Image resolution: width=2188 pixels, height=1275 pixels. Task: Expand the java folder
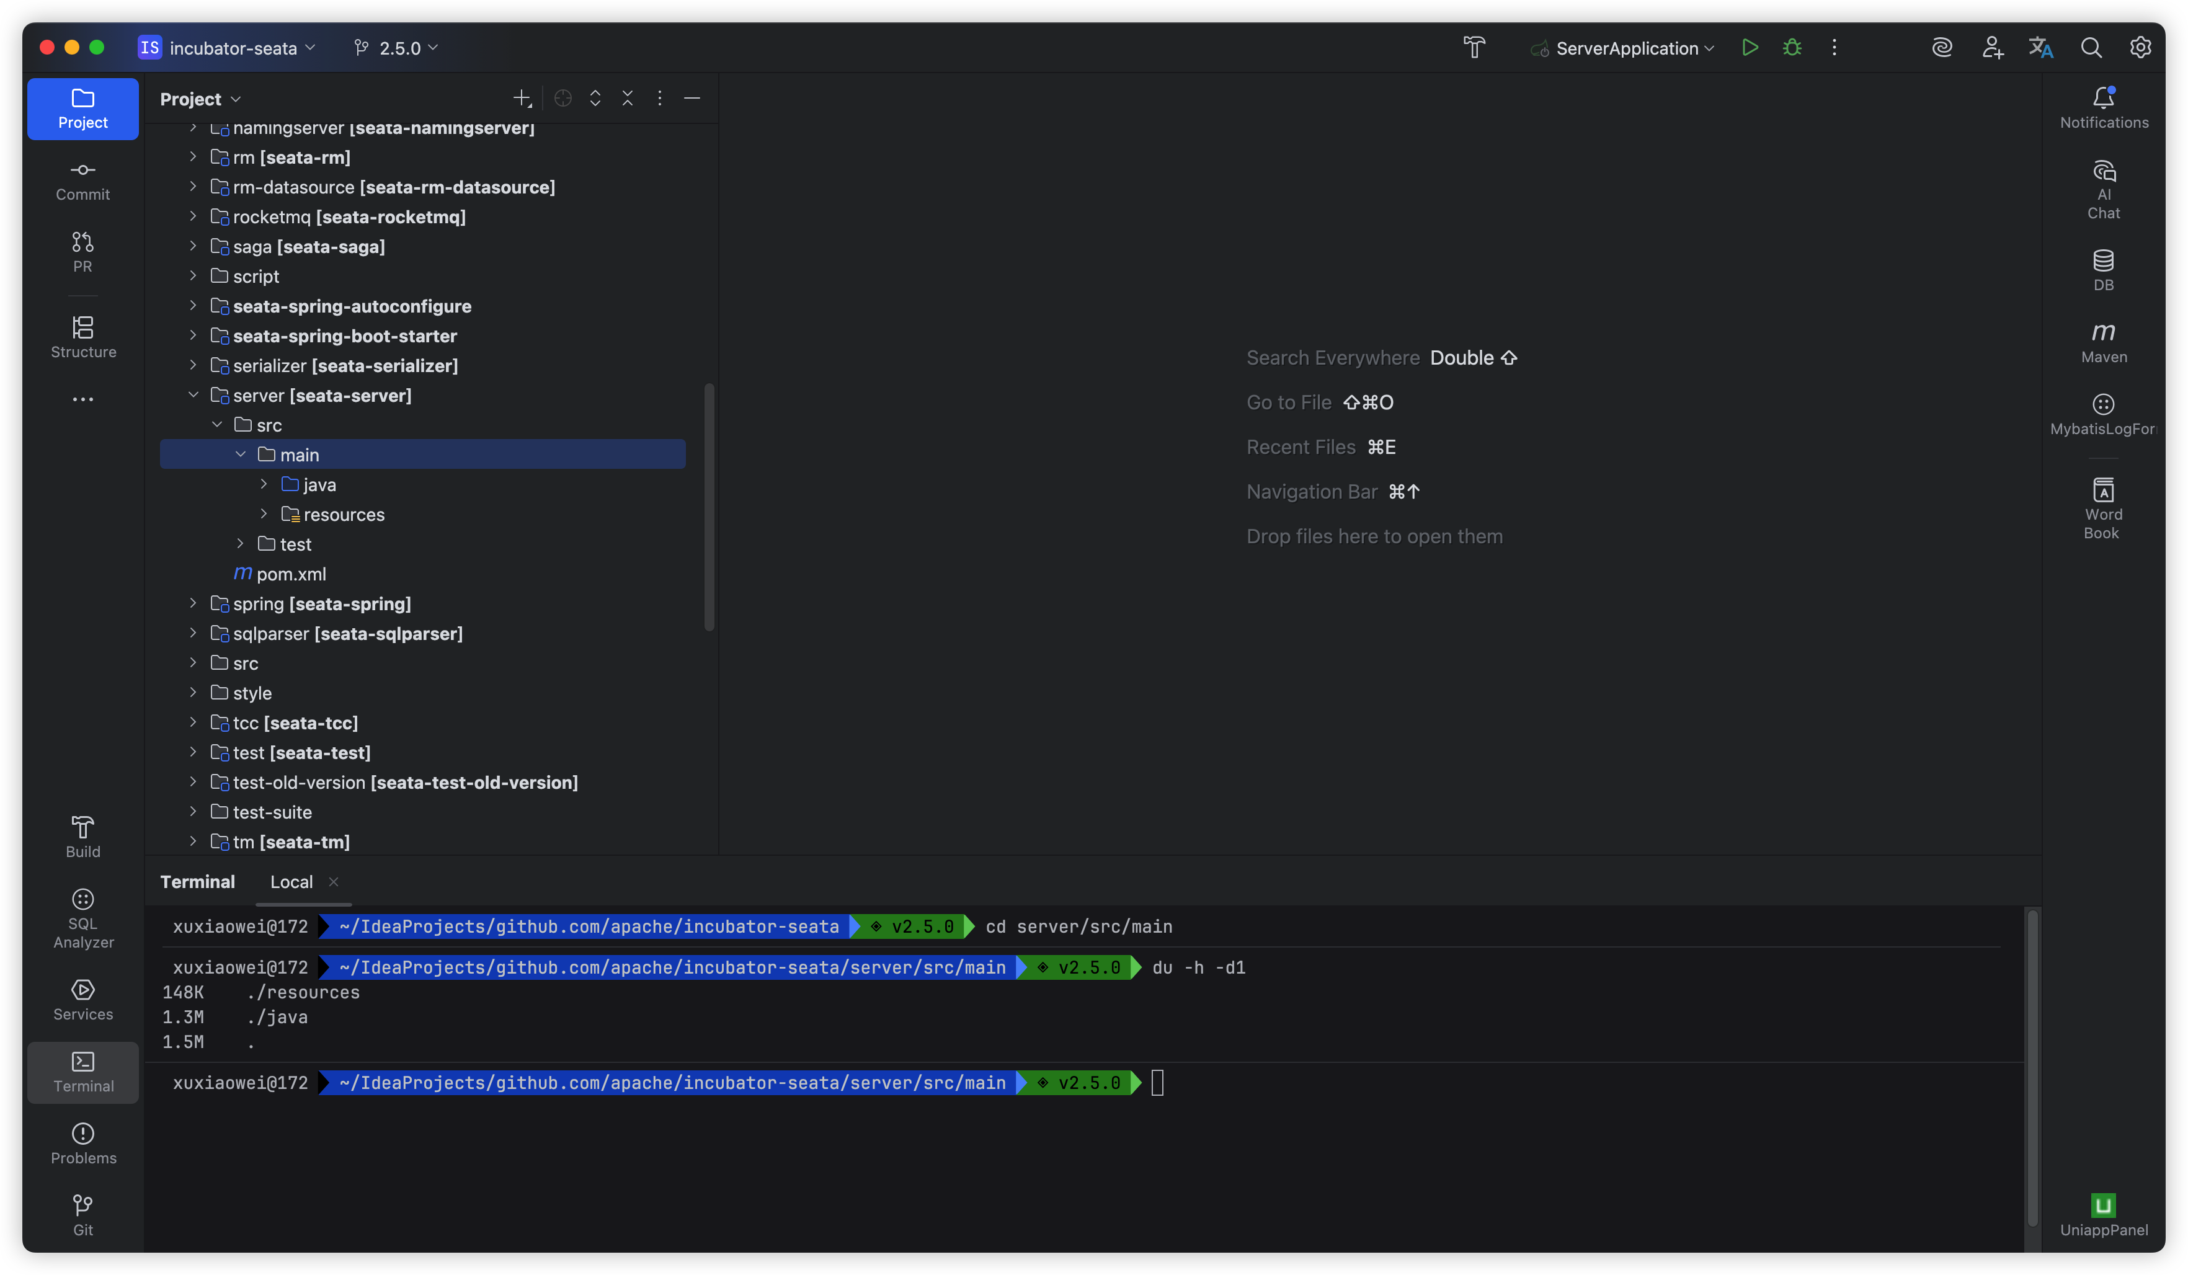pyautogui.click(x=264, y=484)
